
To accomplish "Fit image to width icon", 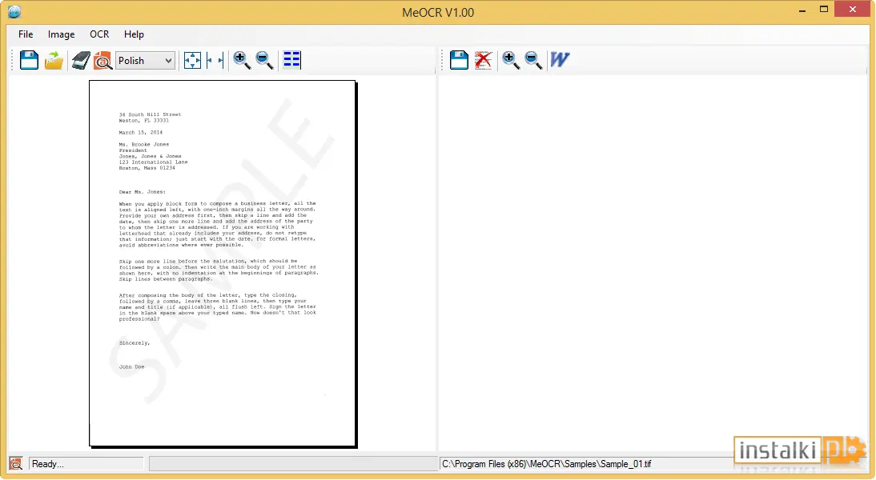I will pyautogui.click(x=215, y=60).
